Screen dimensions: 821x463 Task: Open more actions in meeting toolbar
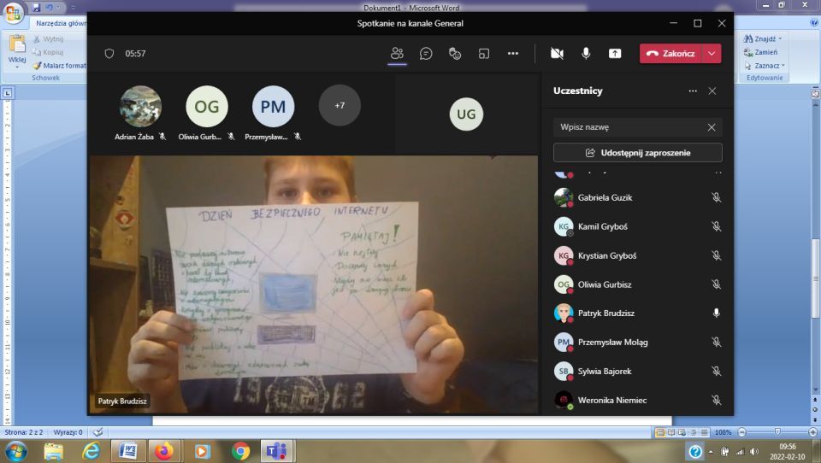(x=513, y=53)
